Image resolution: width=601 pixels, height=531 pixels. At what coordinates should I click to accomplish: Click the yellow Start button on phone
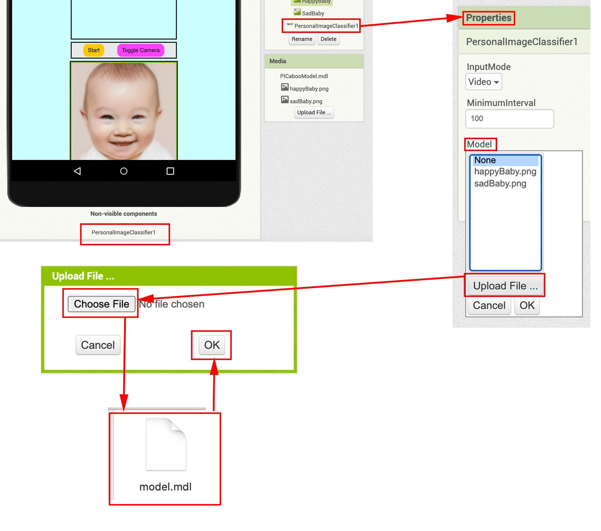pyautogui.click(x=94, y=50)
